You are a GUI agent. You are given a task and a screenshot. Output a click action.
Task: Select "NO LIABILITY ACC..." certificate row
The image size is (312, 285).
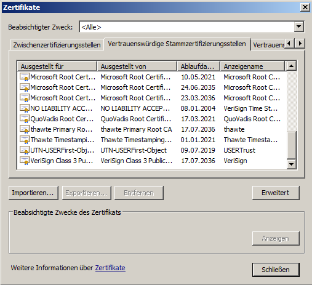click(152, 108)
